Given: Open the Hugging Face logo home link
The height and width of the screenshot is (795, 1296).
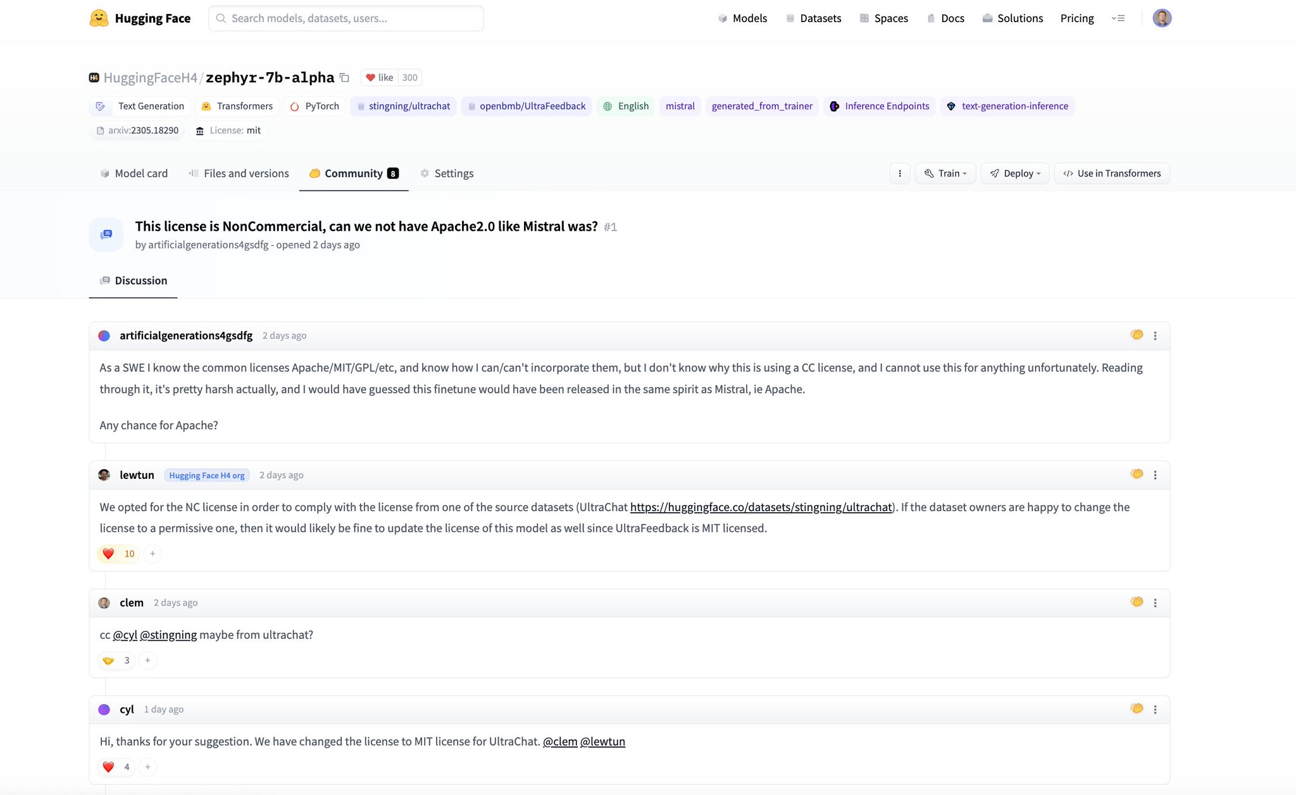Looking at the screenshot, I should (140, 18).
